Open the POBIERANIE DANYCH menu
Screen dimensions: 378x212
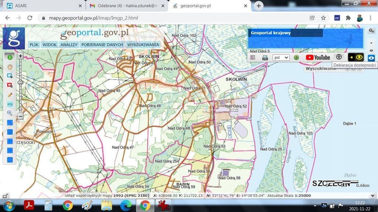click(x=102, y=45)
